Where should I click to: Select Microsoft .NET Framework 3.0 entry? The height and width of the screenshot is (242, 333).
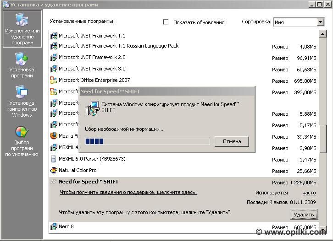click(x=92, y=69)
